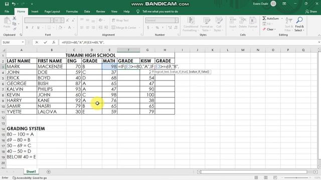
Task: Collapse the ribbon with the chevron
Action: [x=319, y=35]
